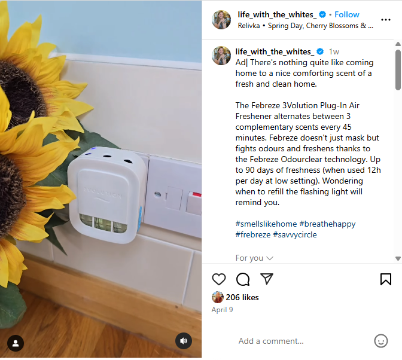The width and height of the screenshot is (402, 360).
Task: Open the #smellslikehome hashtag
Action: [266, 224]
